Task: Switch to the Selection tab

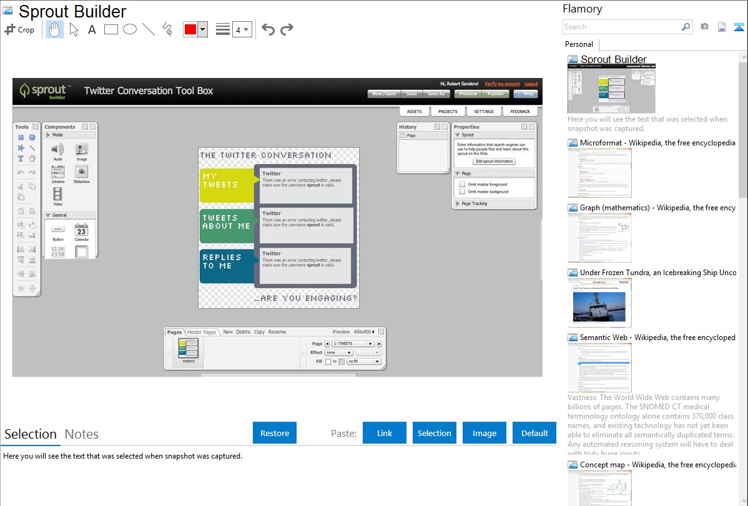Action: pos(31,434)
